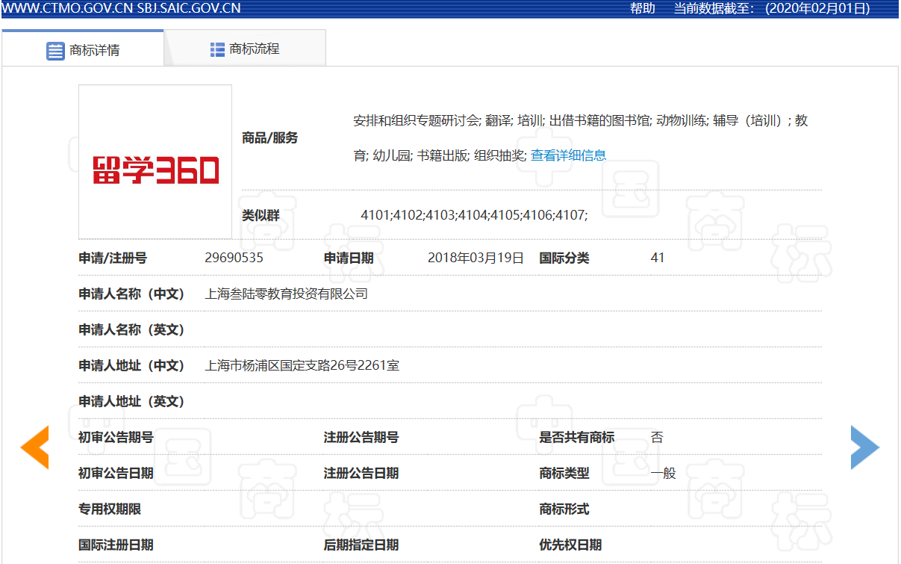Click the 申请人名称（中文） label
Viewport: 901px width, 564px height.
(x=131, y=294)
